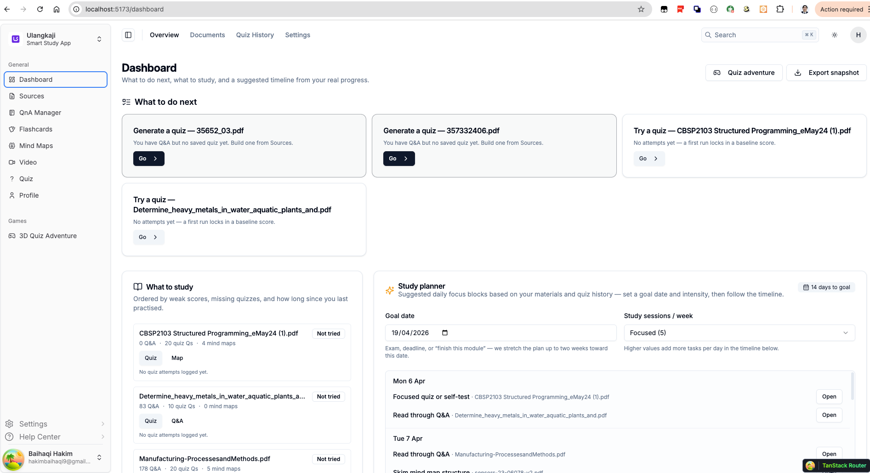Switch to the Documents tab
This screenshot has height=473, width=870.
pyautogui.click(x=207, y=35)
